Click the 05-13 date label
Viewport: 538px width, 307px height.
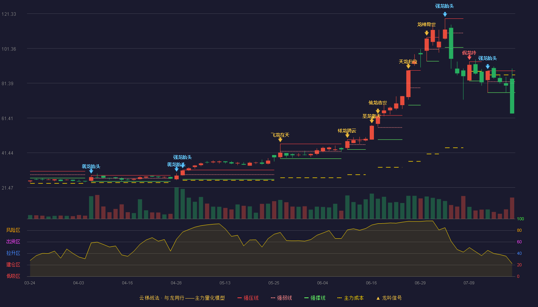click(x=225, y=283)
